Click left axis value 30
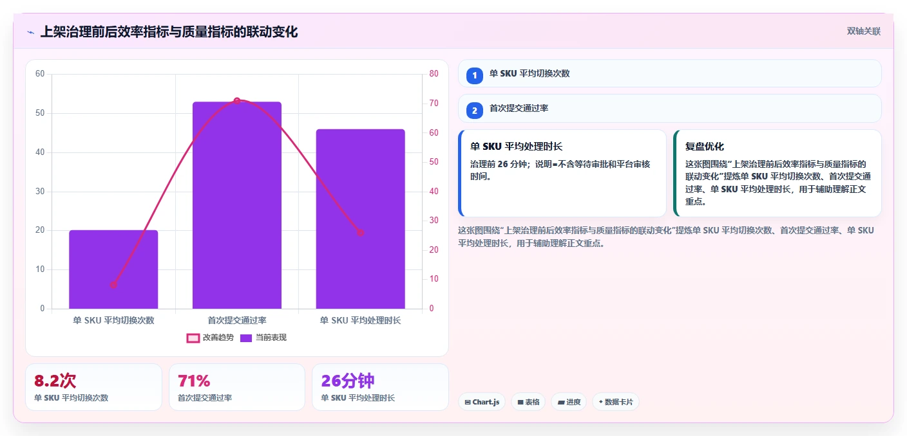Viewport: 907px width, 436px height. point(40,191)
